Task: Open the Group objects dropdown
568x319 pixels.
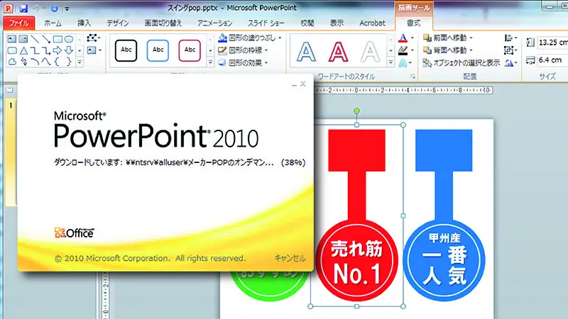Action: (x=510, y=50)
